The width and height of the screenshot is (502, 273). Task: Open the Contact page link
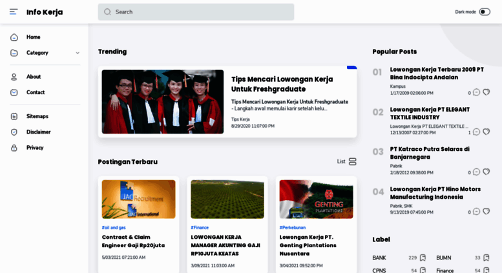[x=36, y=92]
